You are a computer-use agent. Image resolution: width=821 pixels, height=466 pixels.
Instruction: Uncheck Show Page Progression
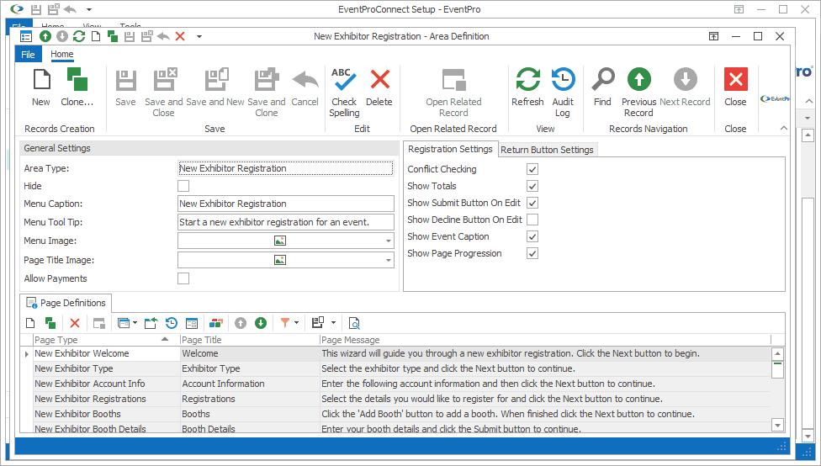(532, 253)
